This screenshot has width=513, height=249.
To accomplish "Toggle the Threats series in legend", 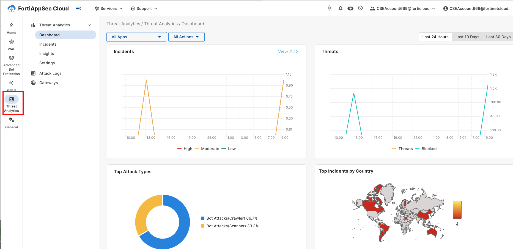I will [x=402, y=149].
